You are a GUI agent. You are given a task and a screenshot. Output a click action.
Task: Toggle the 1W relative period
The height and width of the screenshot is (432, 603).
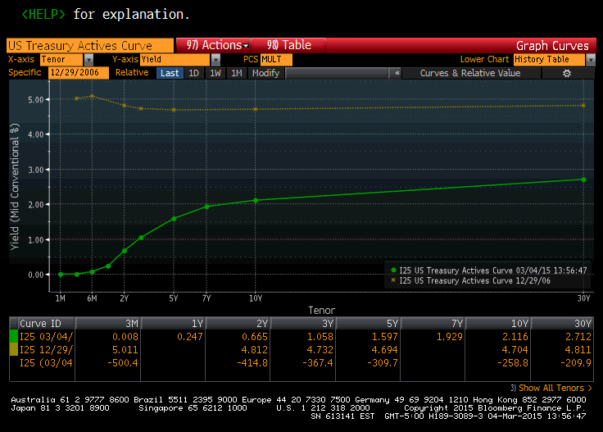[x=215, y=73]
